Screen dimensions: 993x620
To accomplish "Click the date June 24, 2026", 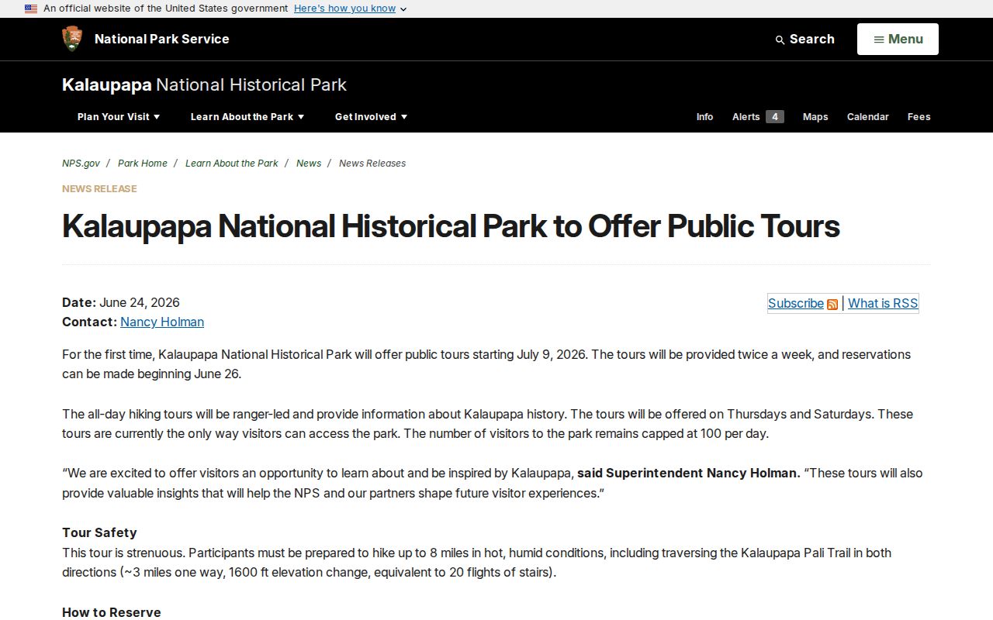I will pos(140,302).
